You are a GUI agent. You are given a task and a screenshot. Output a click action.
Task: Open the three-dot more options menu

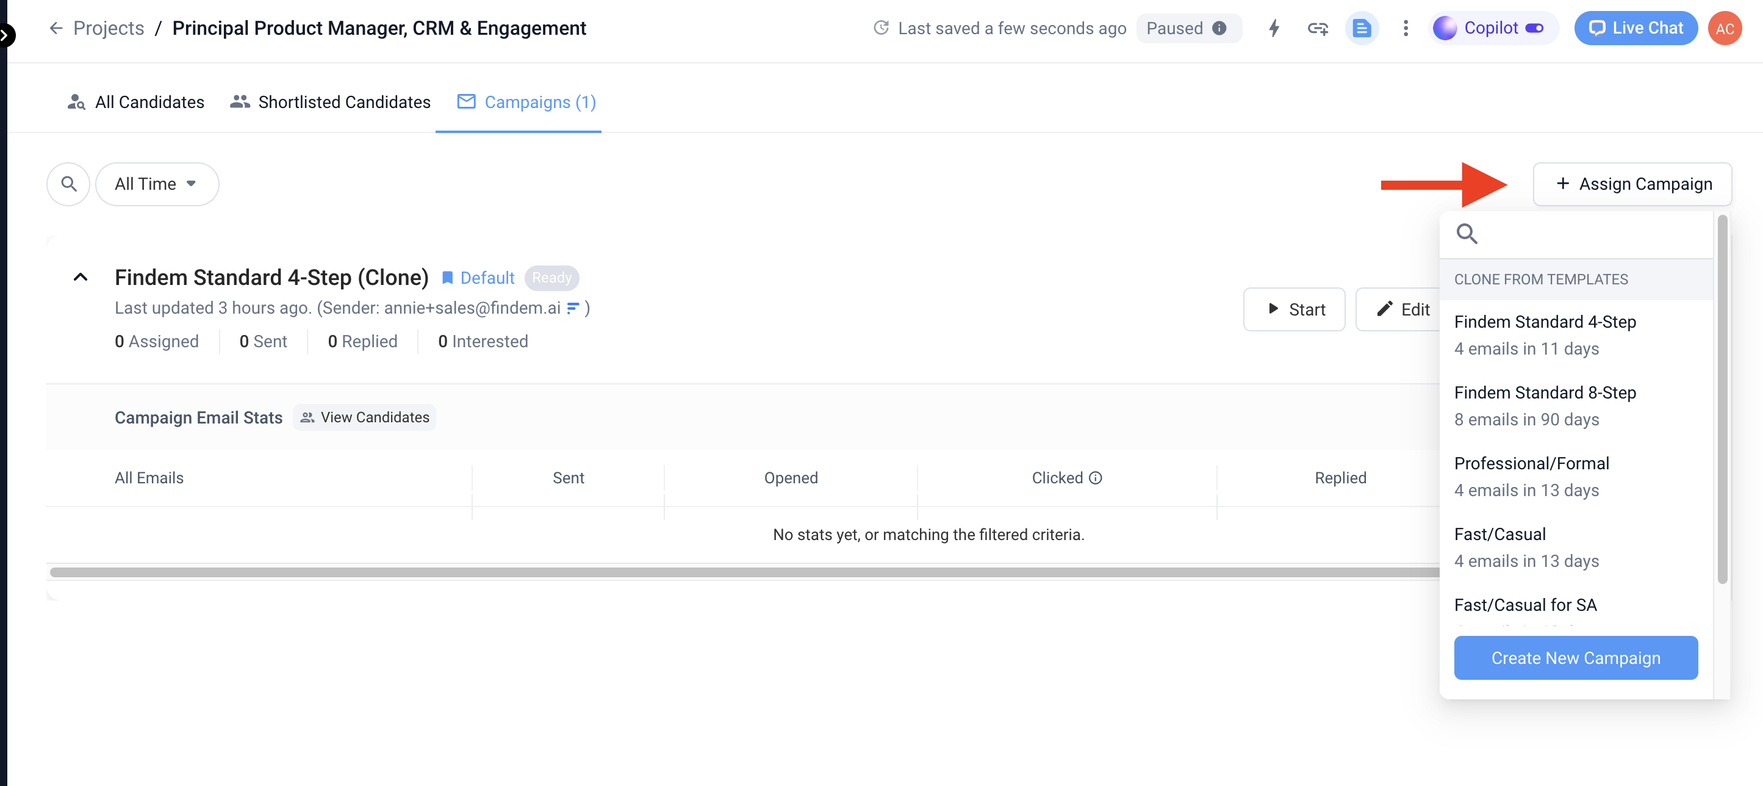[1405, 28]
